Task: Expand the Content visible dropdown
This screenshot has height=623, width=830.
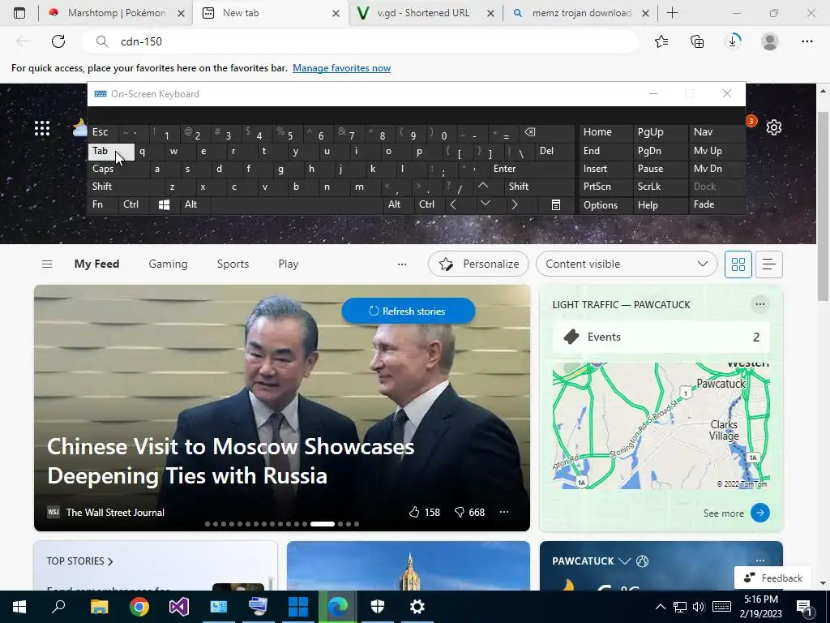Action: coord(627,264)
